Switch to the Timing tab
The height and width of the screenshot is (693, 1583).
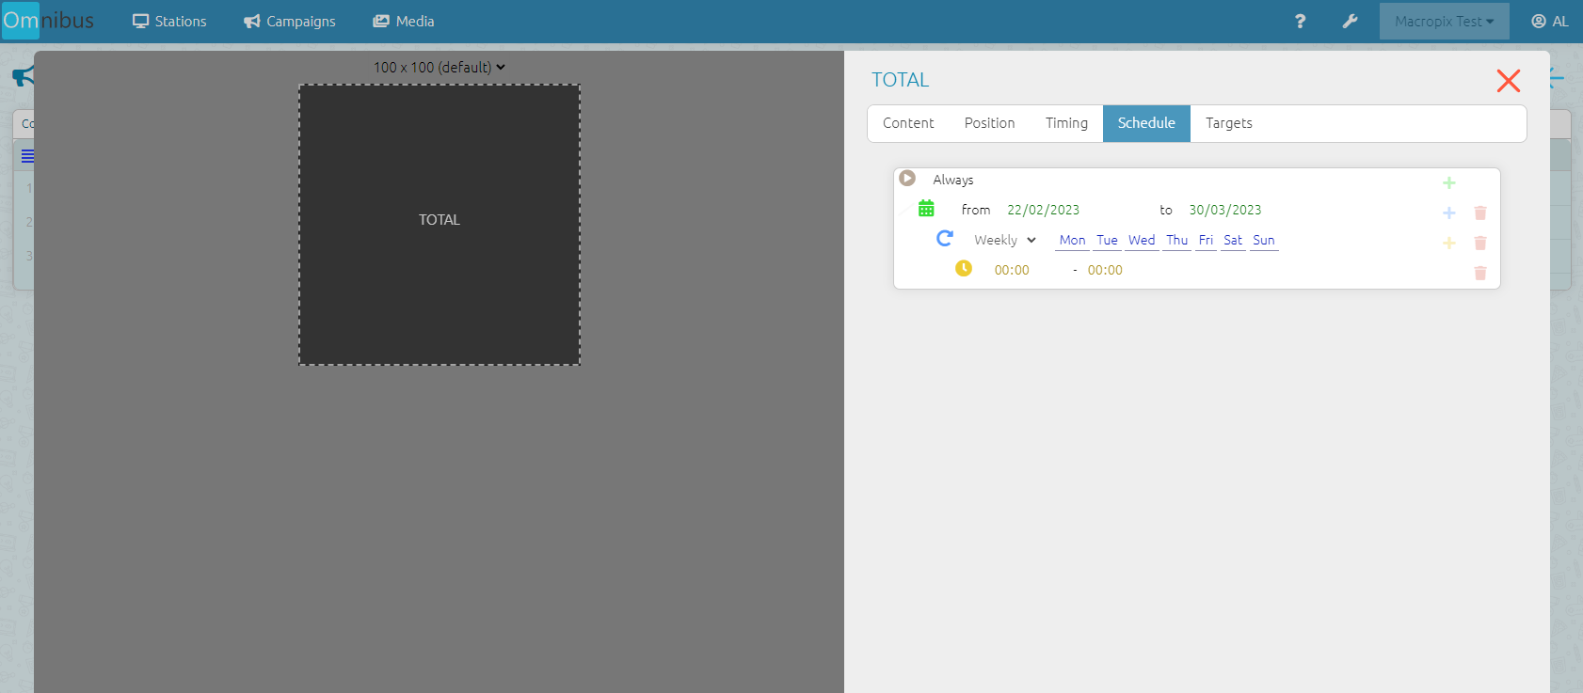1065,123
